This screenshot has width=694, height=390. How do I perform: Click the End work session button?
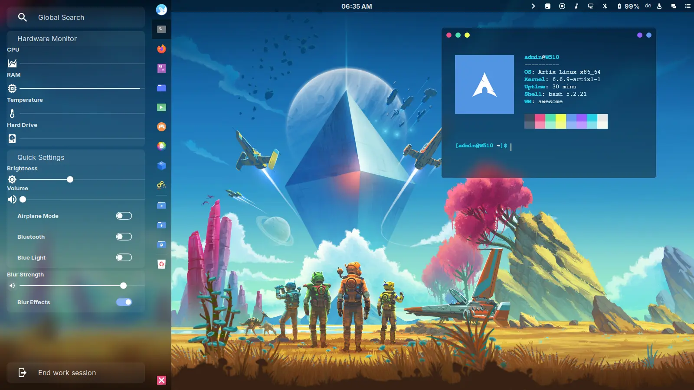click(76, 373)
